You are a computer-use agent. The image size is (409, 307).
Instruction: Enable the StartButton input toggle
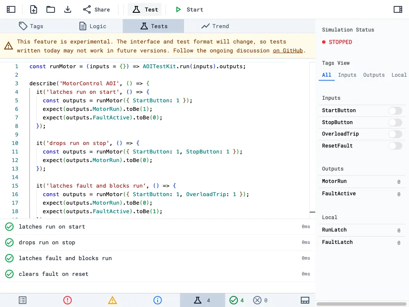click(395, 111)
